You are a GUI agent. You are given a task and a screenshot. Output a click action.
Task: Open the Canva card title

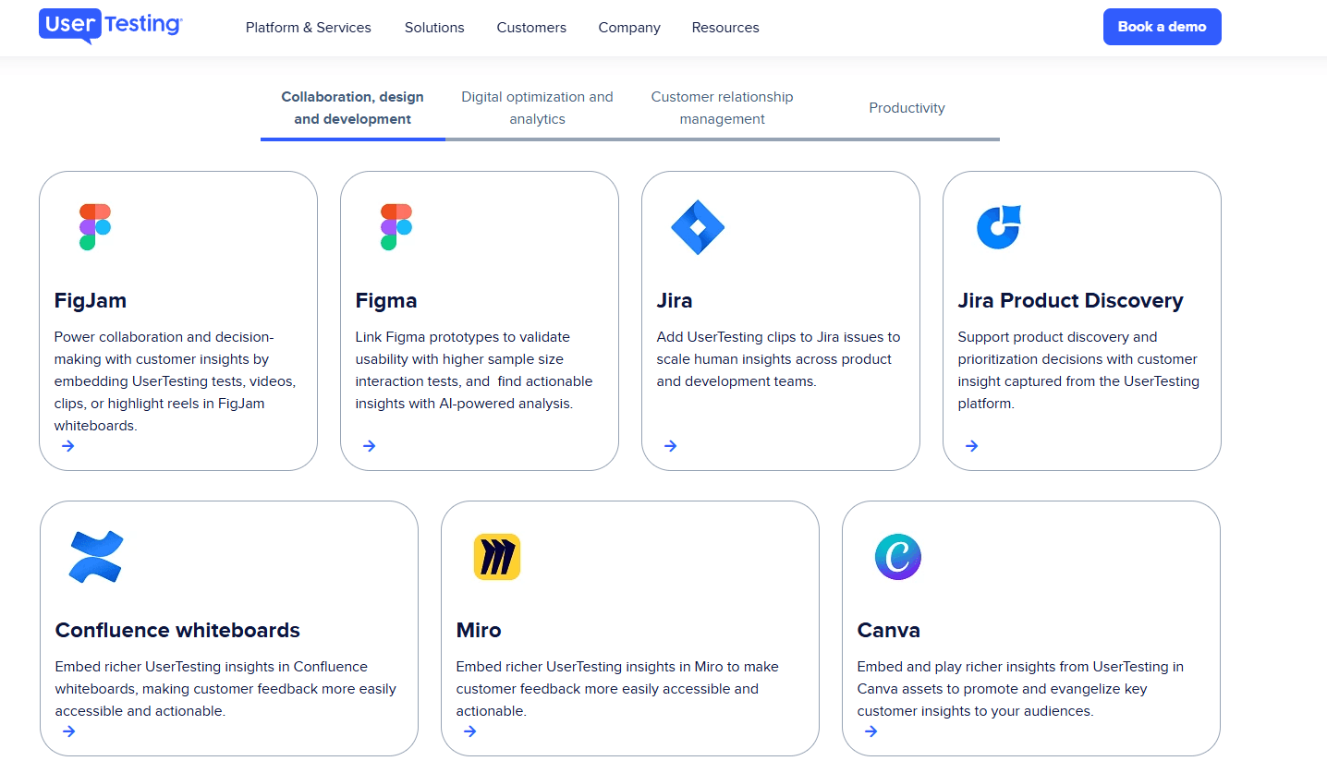coord(889,631)
